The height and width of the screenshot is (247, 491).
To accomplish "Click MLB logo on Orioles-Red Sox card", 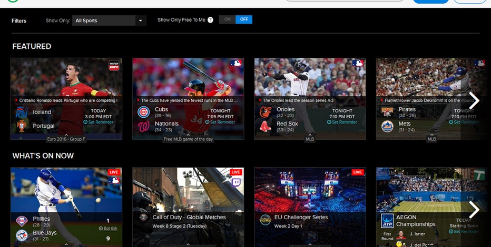I will click(358, 63).
